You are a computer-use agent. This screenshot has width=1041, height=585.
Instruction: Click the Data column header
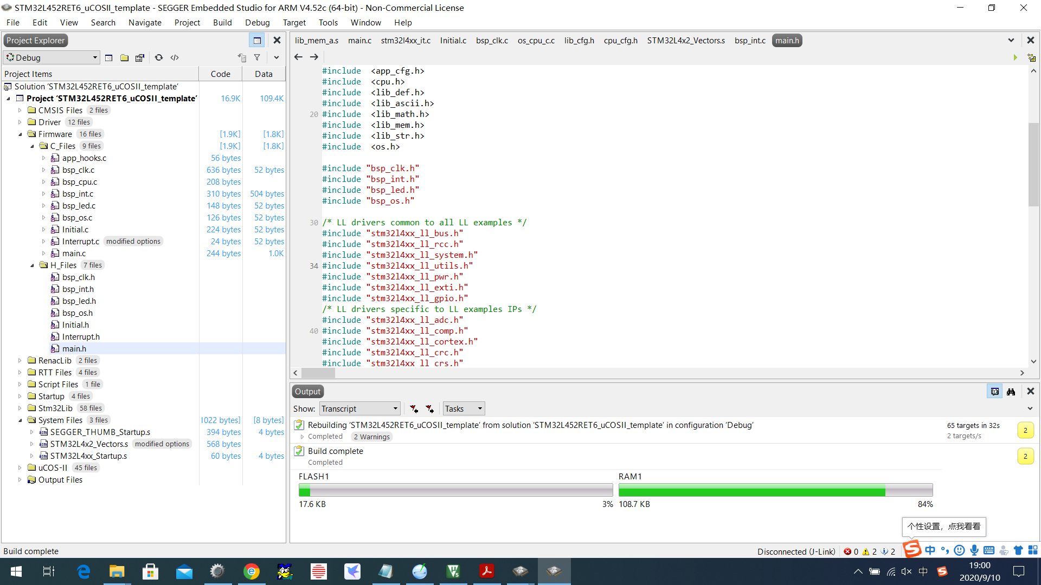point(264,74)
